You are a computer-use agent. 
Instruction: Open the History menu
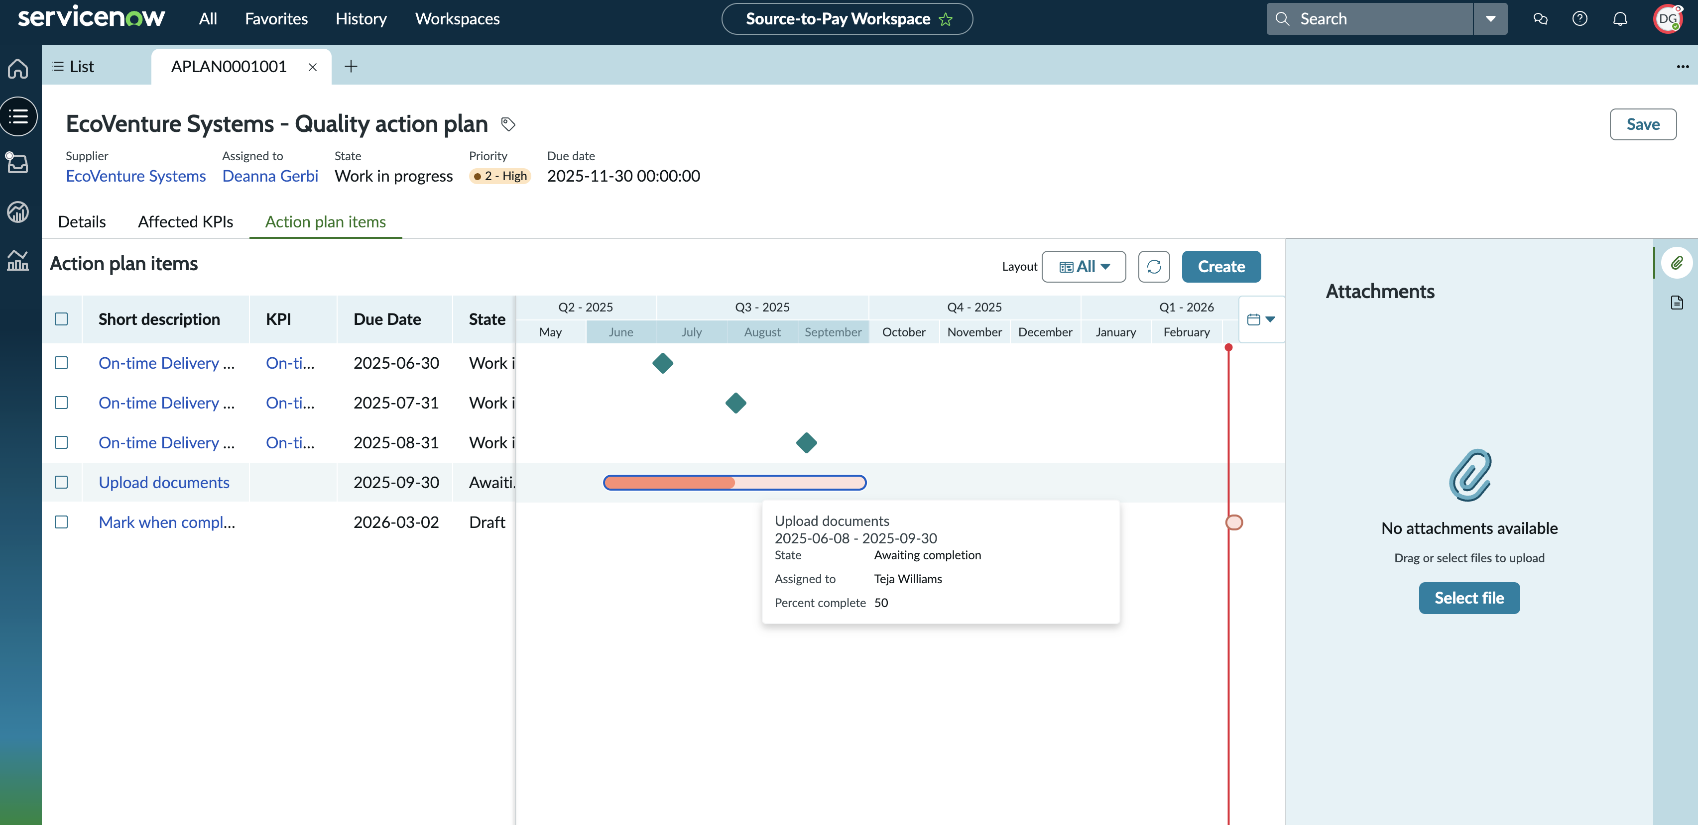pyautogui.click(x=361, y=19)
